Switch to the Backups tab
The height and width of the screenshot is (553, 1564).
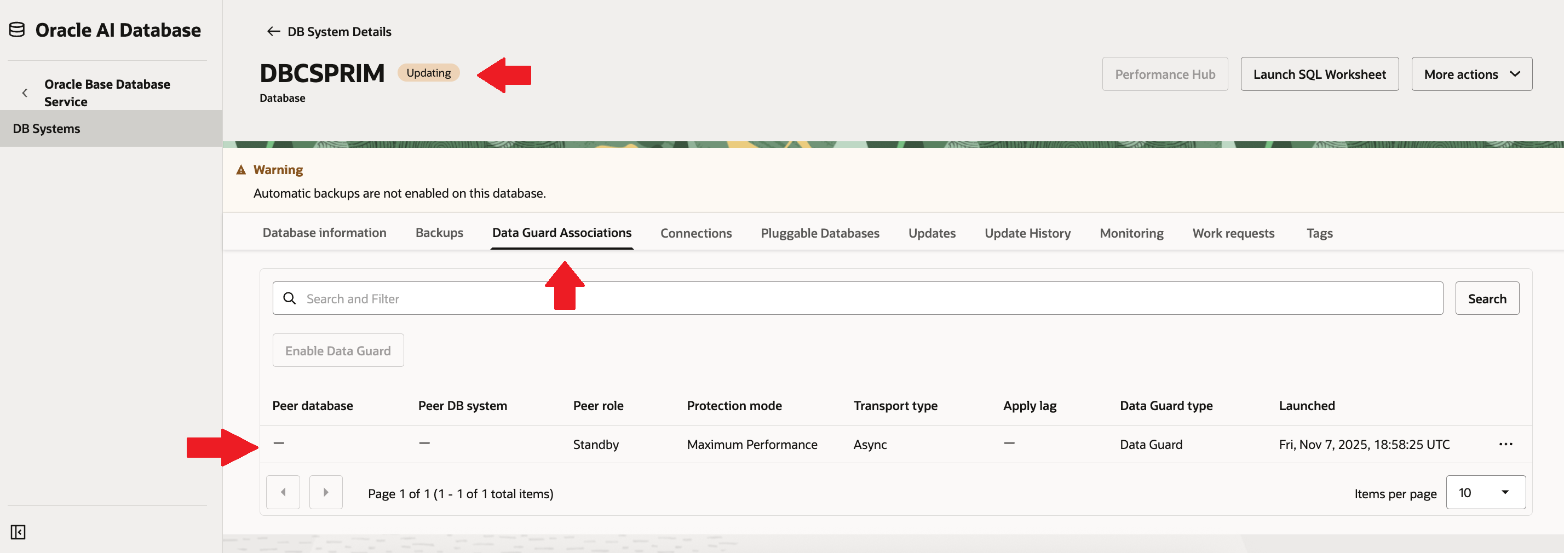click(439, 233)
